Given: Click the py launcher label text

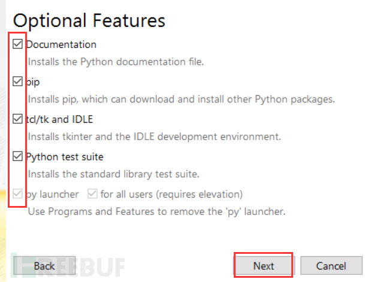Looking at the screenshot, I should [52, 195].
